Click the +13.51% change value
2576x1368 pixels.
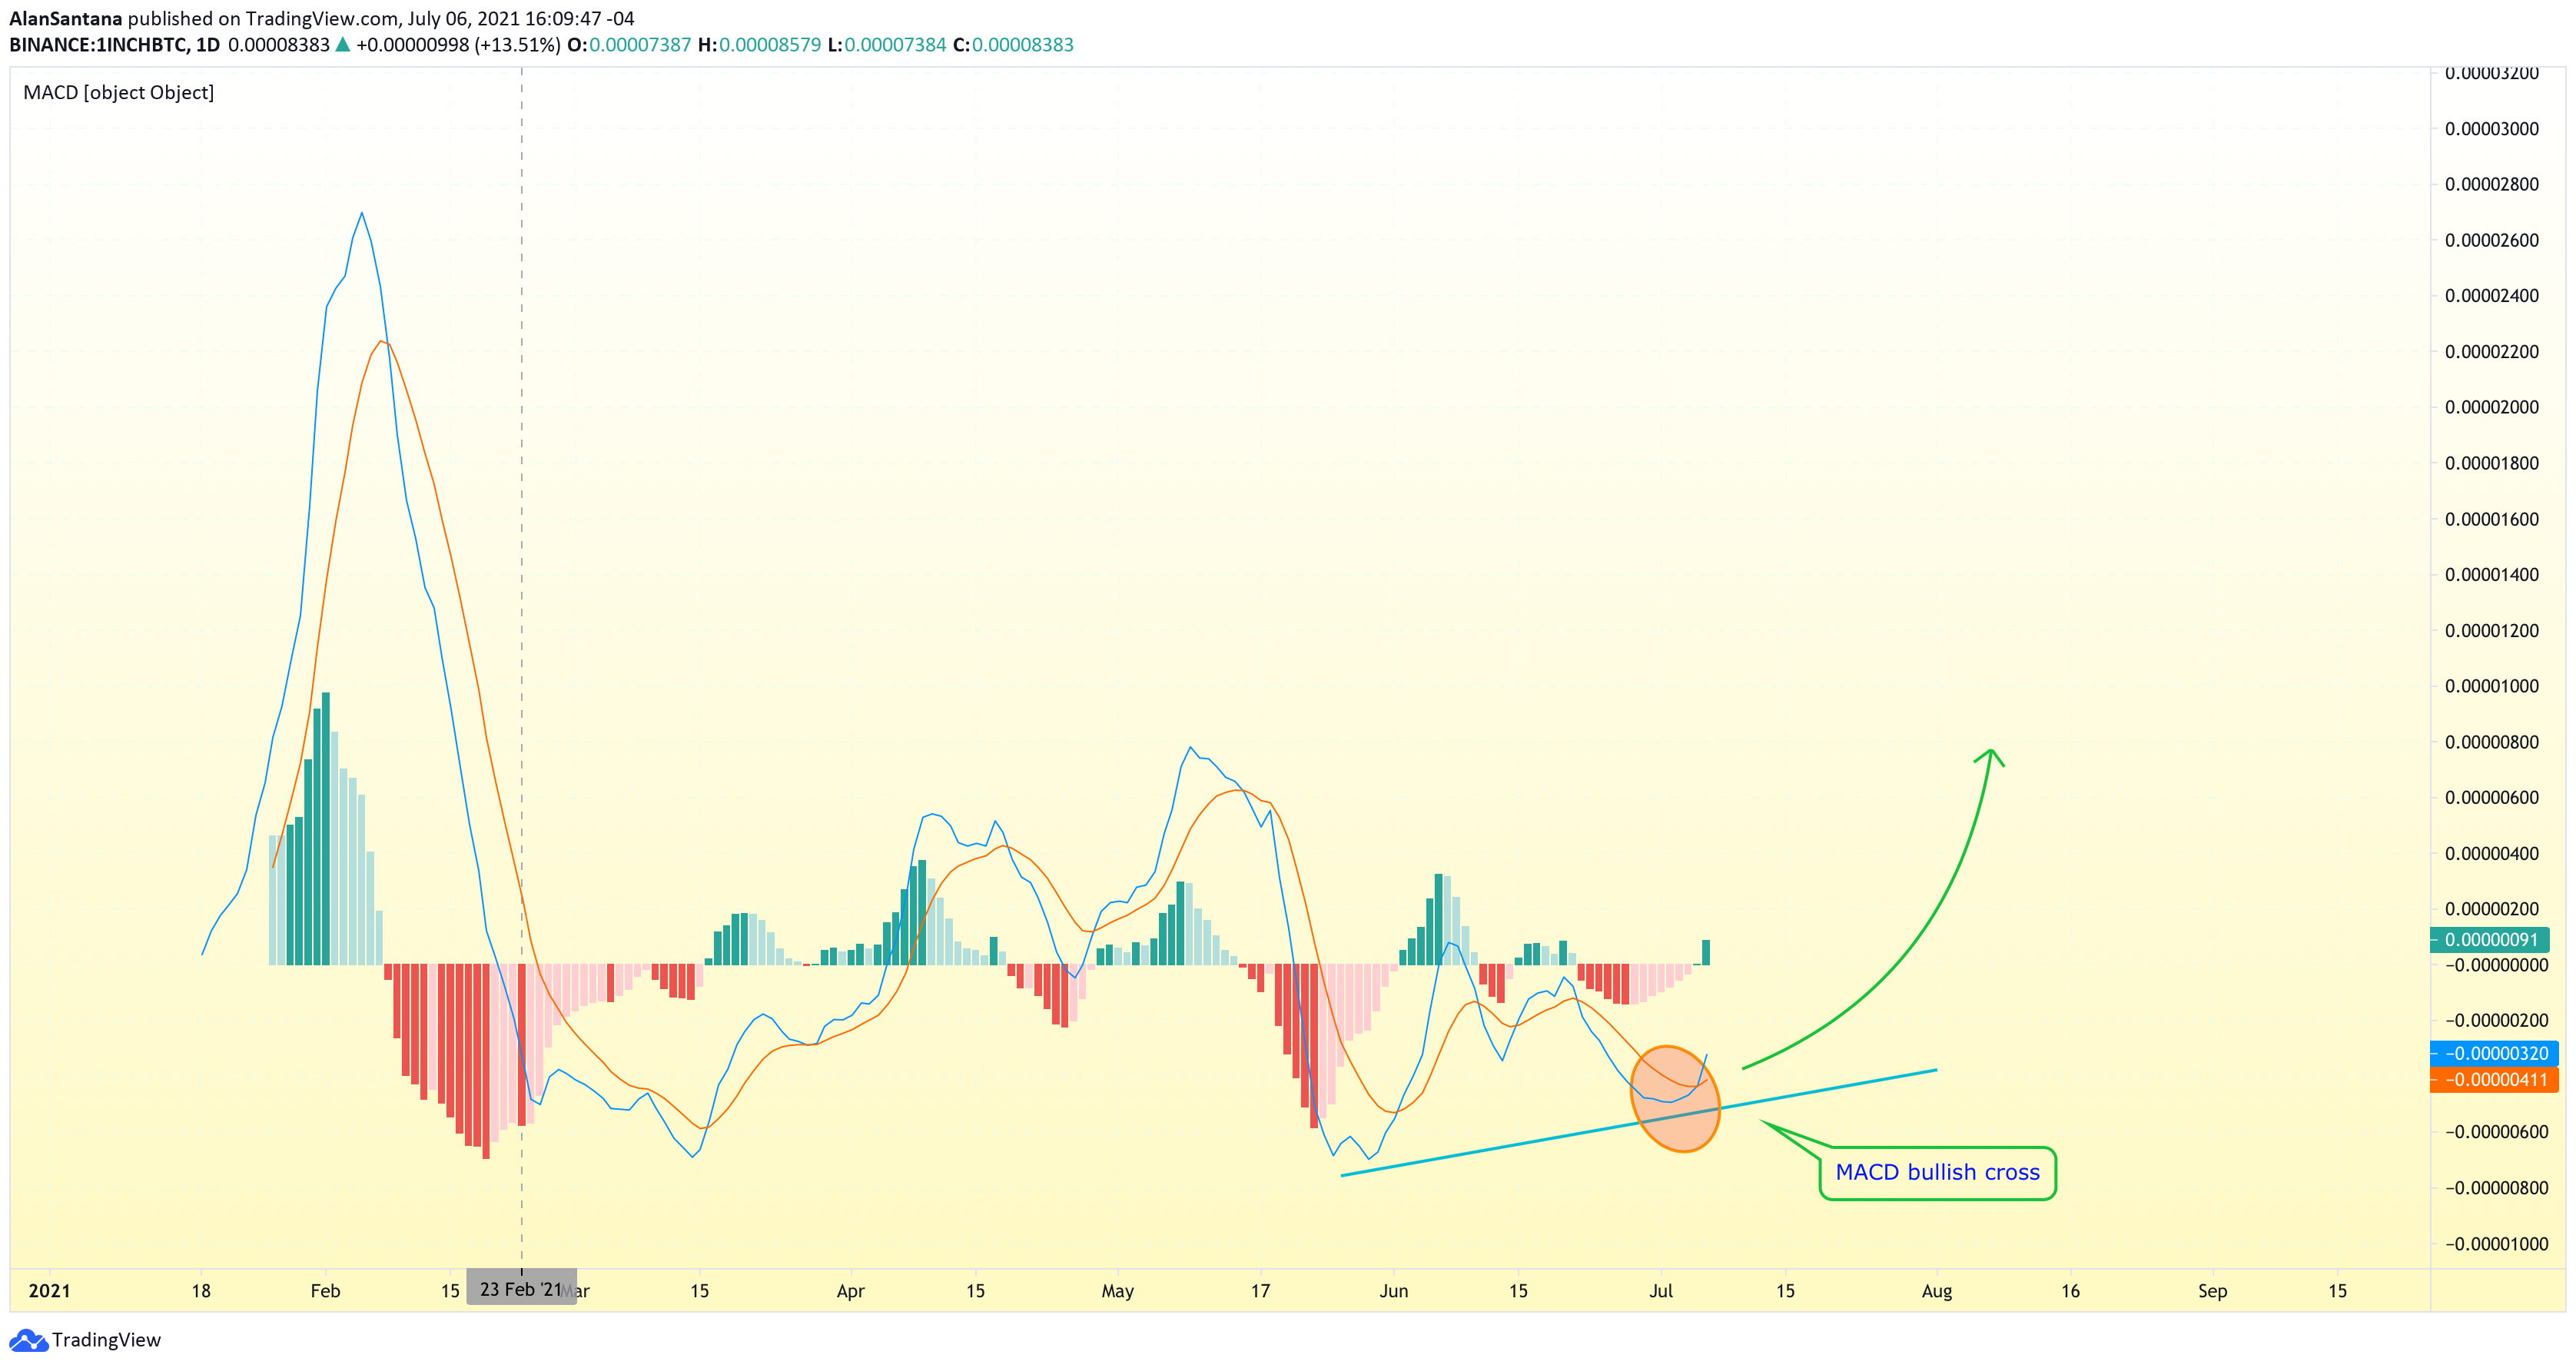(517, 45)
